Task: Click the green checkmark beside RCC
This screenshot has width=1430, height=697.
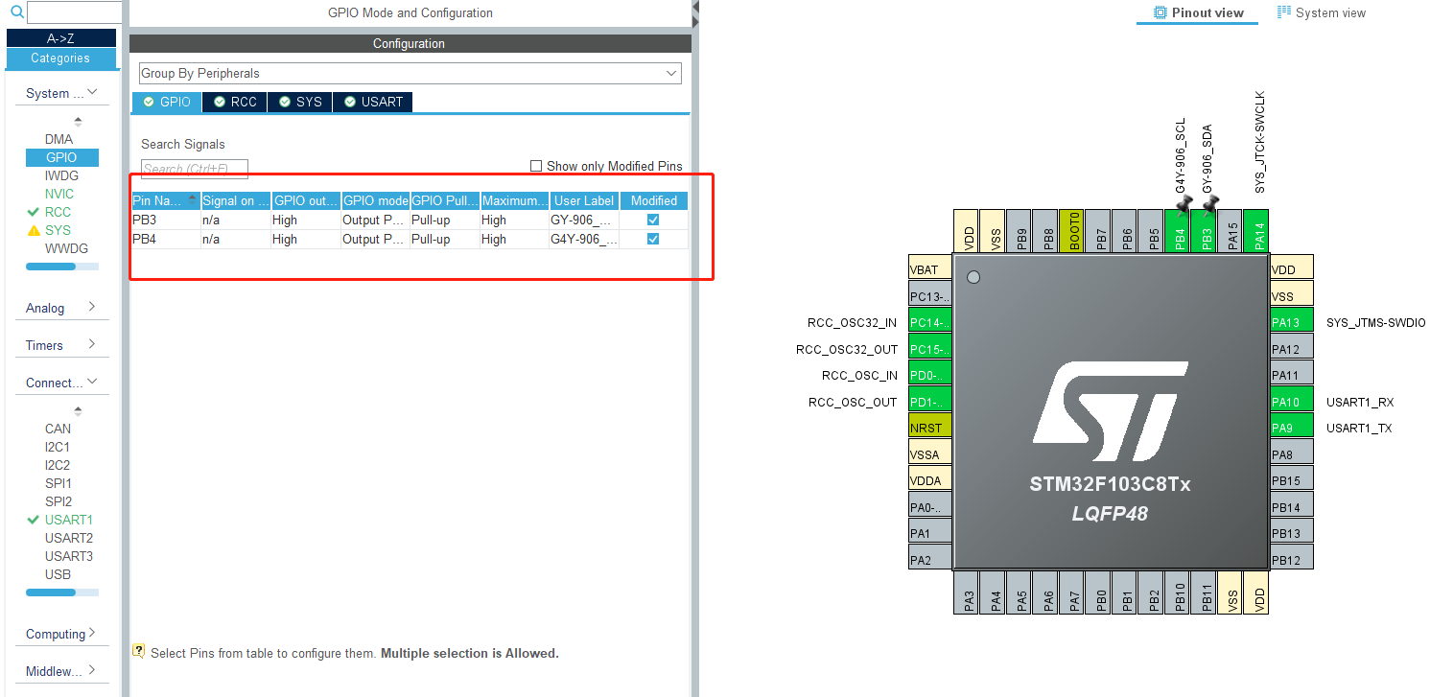Action: click(33, 212)
